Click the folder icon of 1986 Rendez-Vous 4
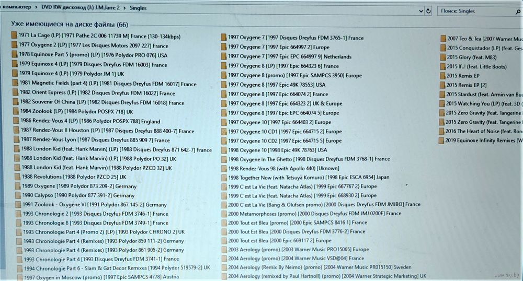Image resolution: width=523 pixels, height=281 pixels. [x=16, y=121]
